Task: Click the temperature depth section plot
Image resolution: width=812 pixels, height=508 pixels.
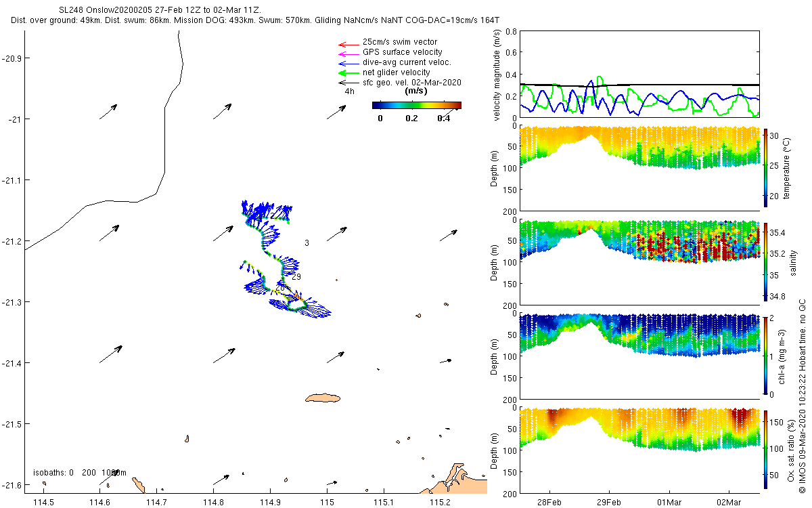Action: tap(639, 168)
